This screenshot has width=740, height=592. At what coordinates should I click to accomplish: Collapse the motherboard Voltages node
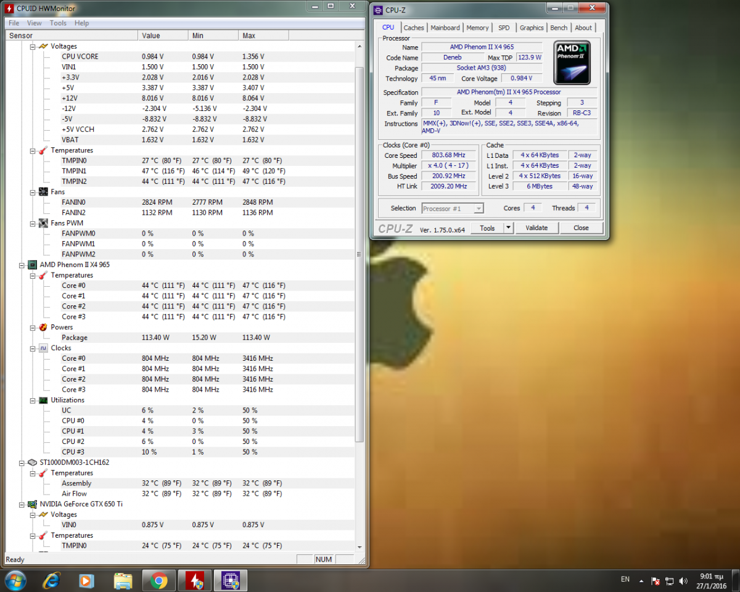[x=33, y=46]
